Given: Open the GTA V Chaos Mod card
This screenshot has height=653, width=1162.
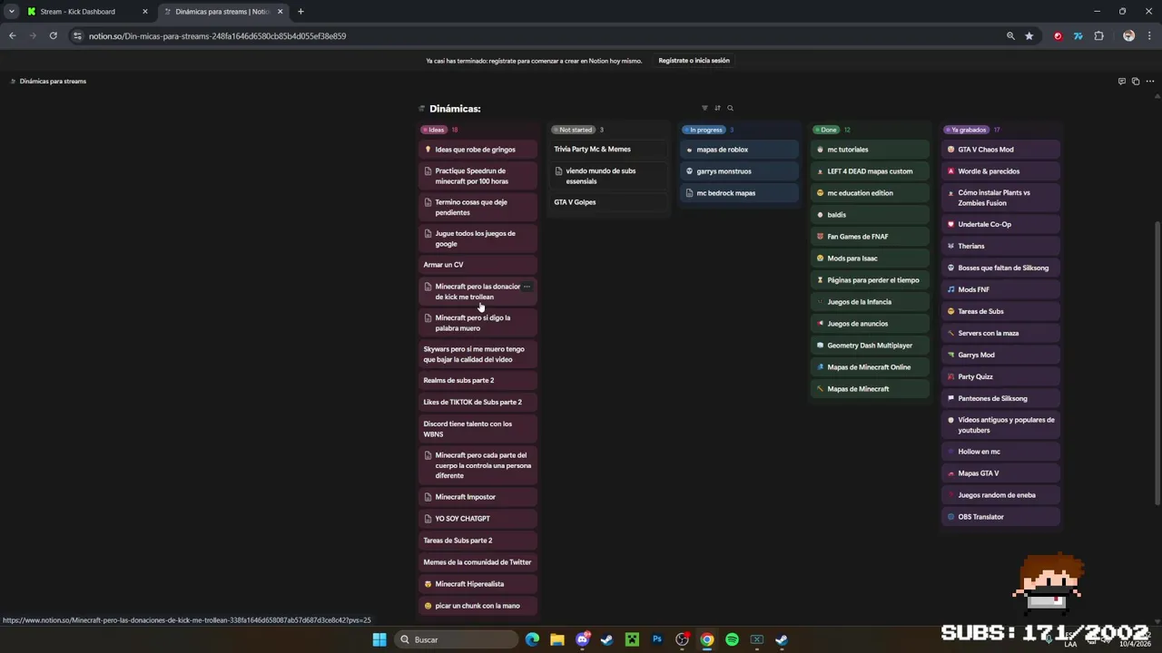Looking at the screenshot, I should [x=1001, y=150].
